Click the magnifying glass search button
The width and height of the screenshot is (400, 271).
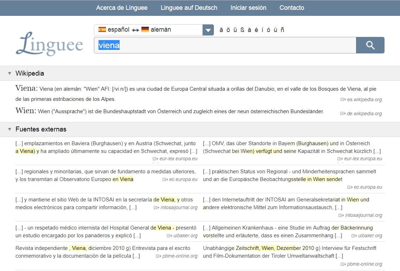pyautogui.click(x=370, y=45)
